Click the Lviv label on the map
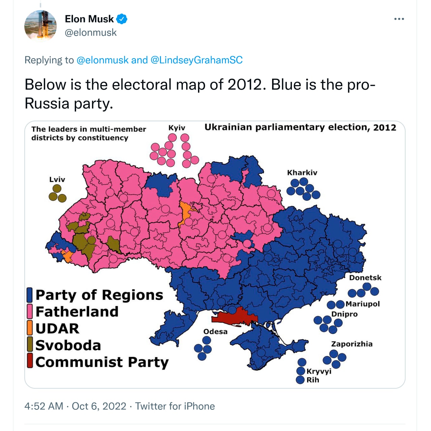431x431 pixels. [57, 179]
